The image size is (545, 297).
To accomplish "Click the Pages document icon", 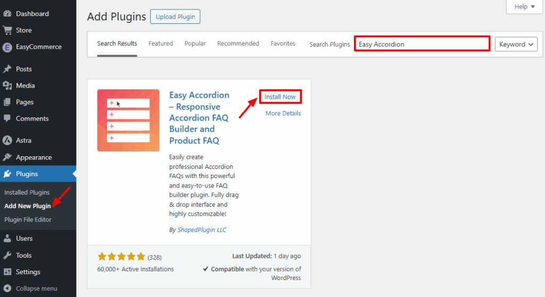I will point(7,102).
